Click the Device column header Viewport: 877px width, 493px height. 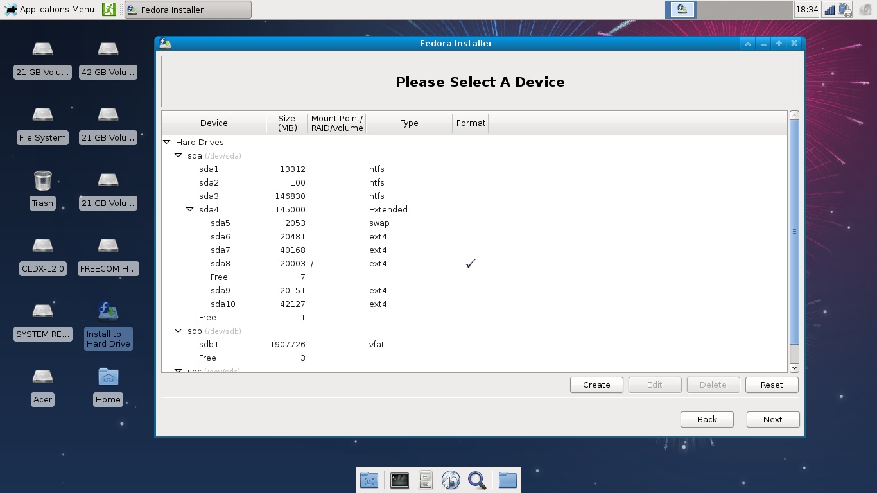tap(214, 123)
